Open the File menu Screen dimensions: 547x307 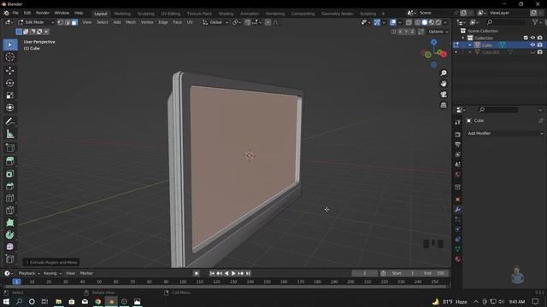click(15, 13)
